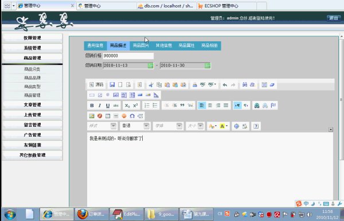Open the editor About help icon
The image size is (344, 221).
[x=256, y=126]
